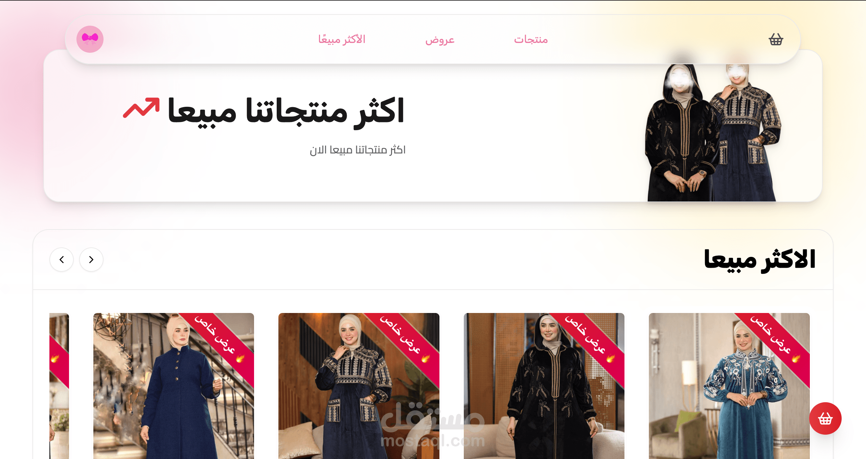The width and height of the screenshot is (866, 459).
Task: Select the navy blue buttoned coat product
Action: pyautogui.click(x=174, y=386)
